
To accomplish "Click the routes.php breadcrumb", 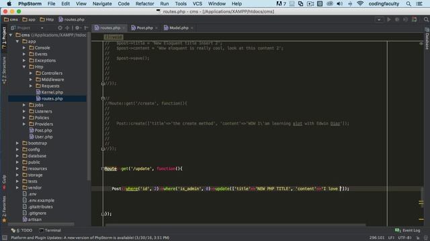I will click(x=71, y=19).
